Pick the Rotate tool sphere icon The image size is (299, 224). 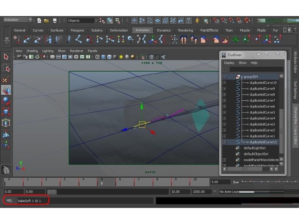click(x=6, y=101)
